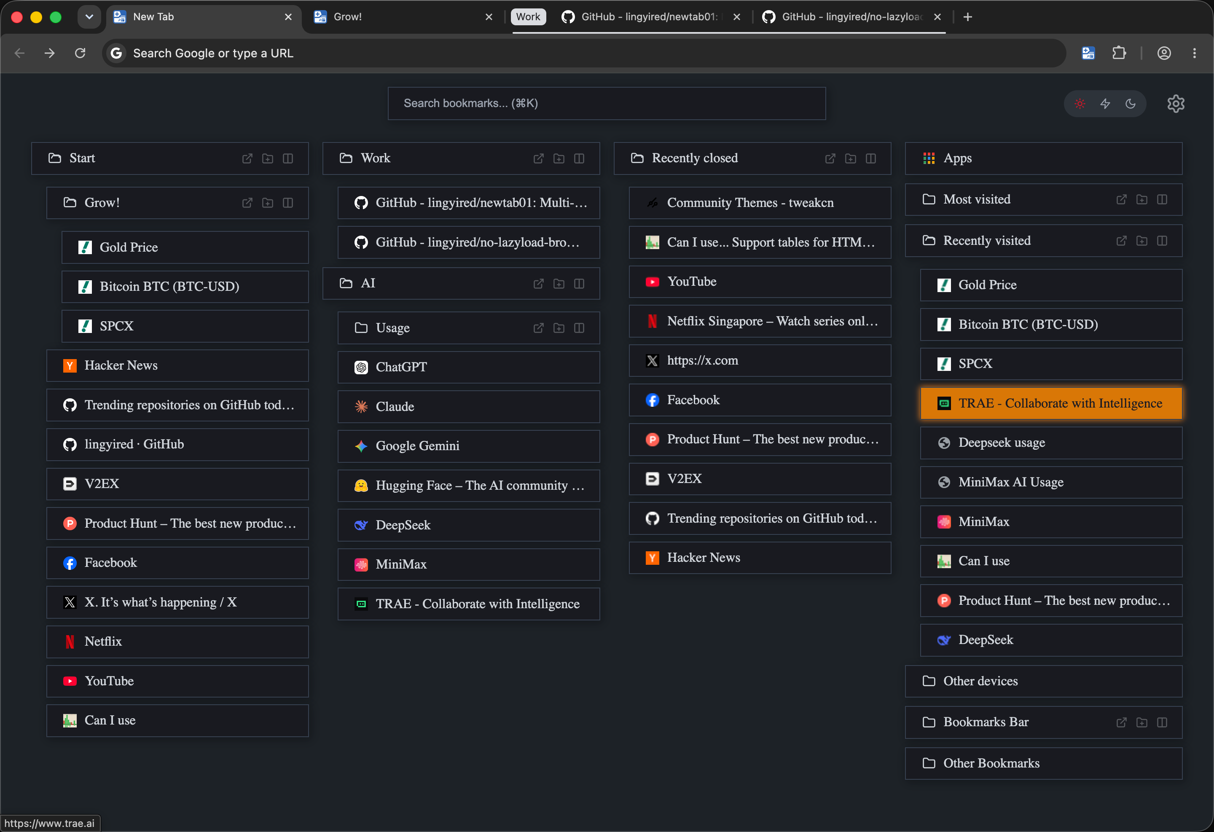Collapse the Work folder
This screenshot has height=832, width=1214.
pyautogui.click(x=461, y=158)
